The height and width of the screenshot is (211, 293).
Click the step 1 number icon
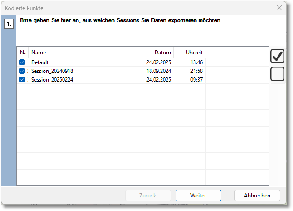[x=9, y=24]
